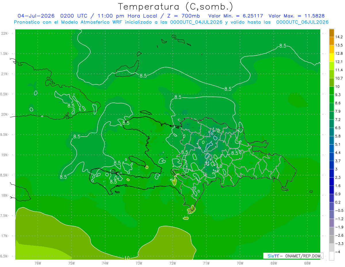This screenshot has width=345, height=267.
Task: Click the "ONAMET/REP.DOM." credit label
Action: coord(303,256)
